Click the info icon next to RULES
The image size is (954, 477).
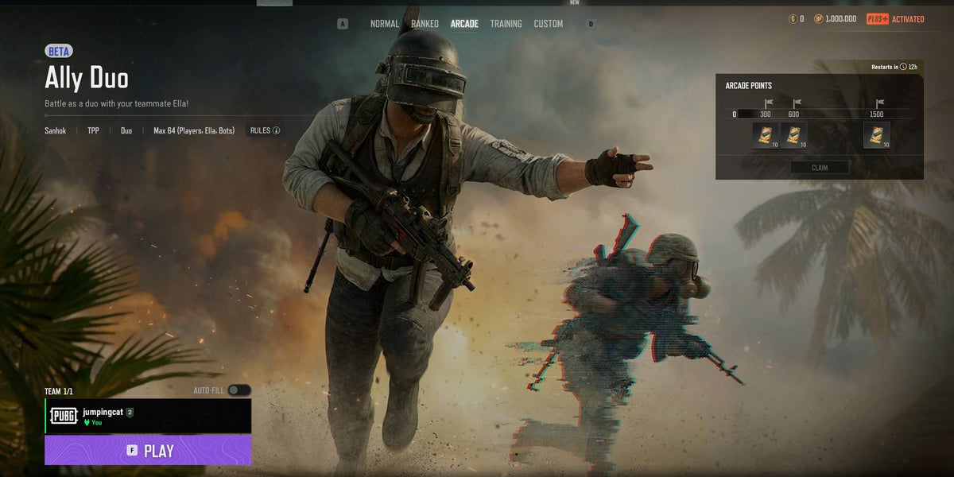tap(277, 130)
